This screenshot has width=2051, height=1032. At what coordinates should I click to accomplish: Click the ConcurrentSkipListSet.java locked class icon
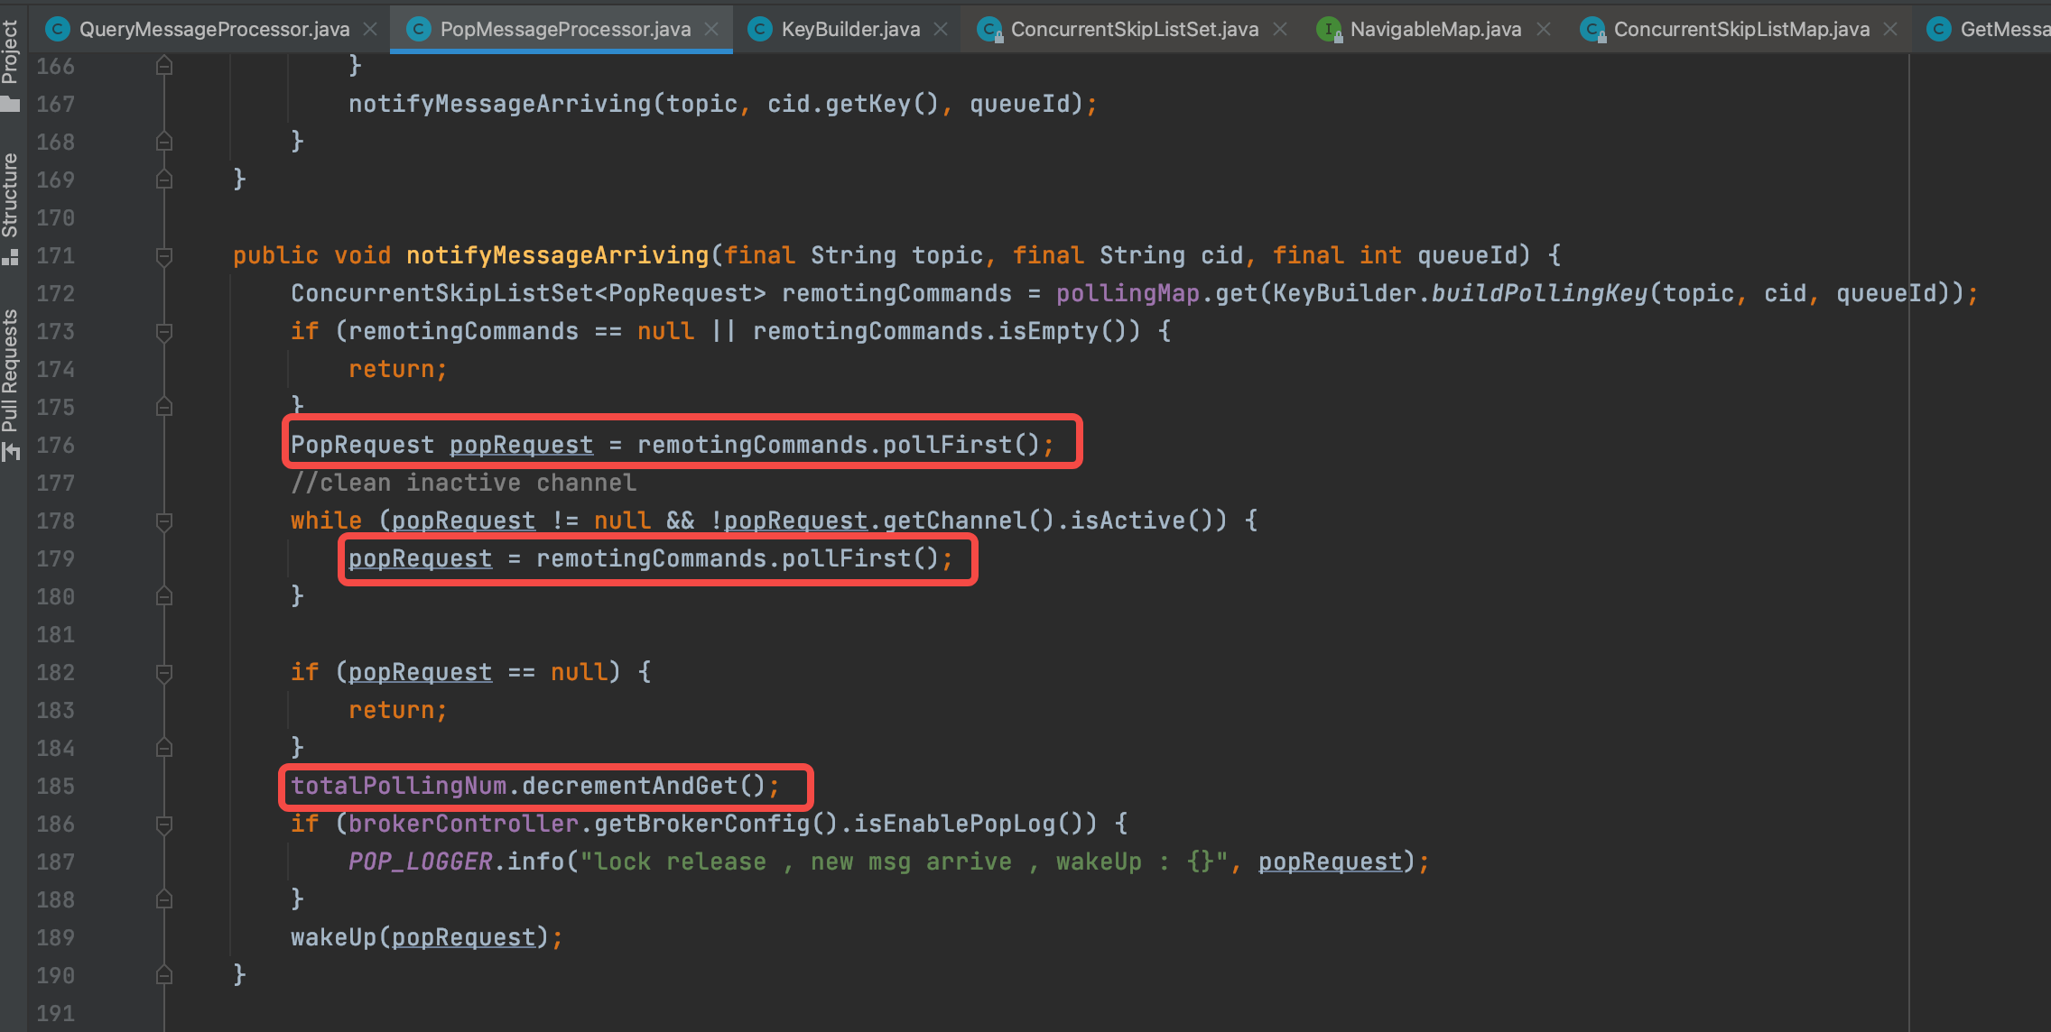tap(990, 30)
